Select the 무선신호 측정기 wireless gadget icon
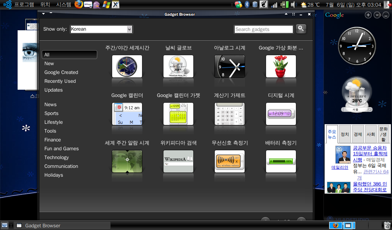Image resolution: width=392 pixels, height=230 pixels. (230, 161)
